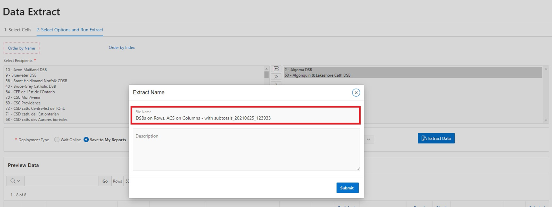Click the File Name input field
Image resolution: width=552 pixels, height=207 pixels.
[245, 118]
